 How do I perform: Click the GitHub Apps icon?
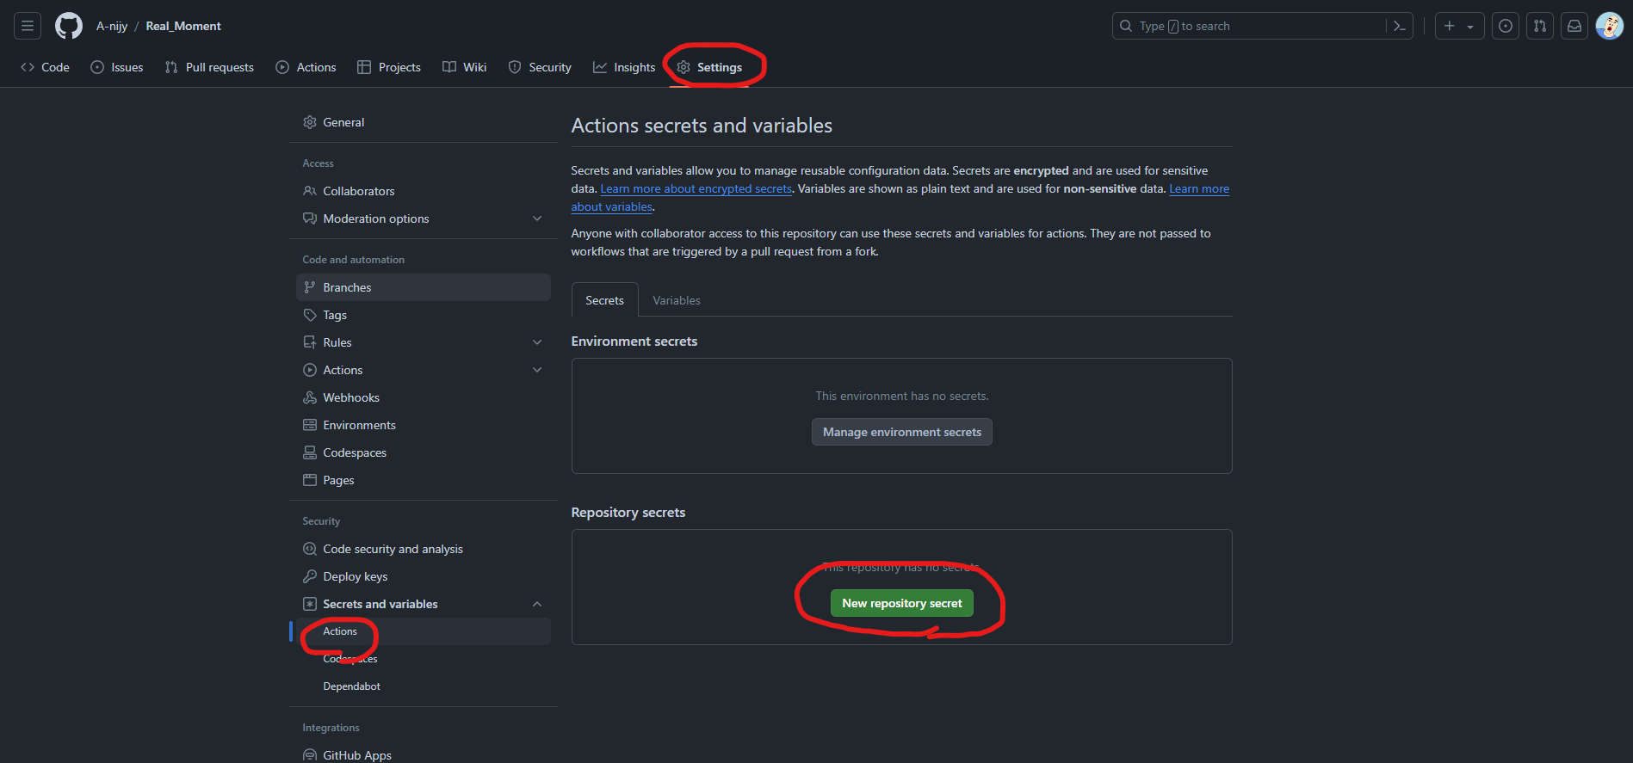tap(310, 755)
